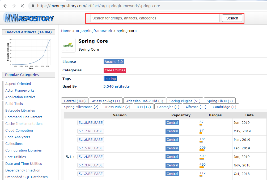The image size is (267, 180).
Task: Click the spring tag
Action: (x=110, y=79)
